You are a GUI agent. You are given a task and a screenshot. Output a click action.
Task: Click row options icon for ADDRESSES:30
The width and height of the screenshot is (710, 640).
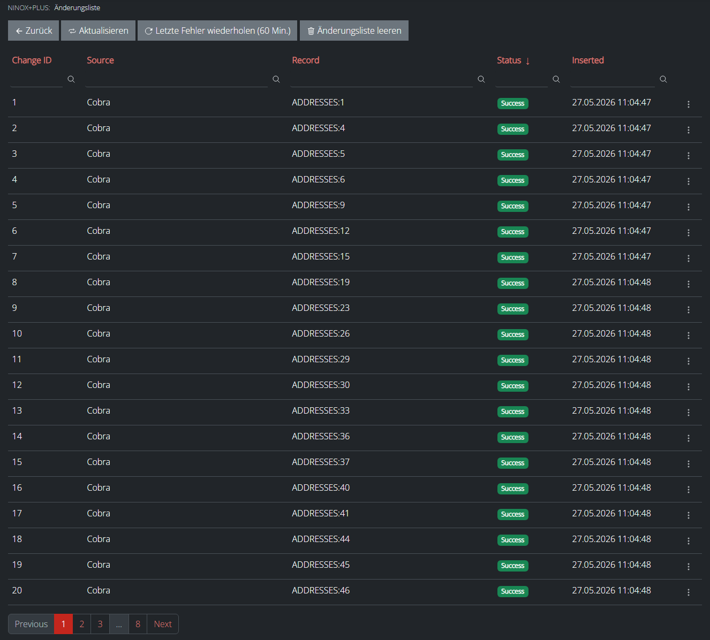point(689,387)
